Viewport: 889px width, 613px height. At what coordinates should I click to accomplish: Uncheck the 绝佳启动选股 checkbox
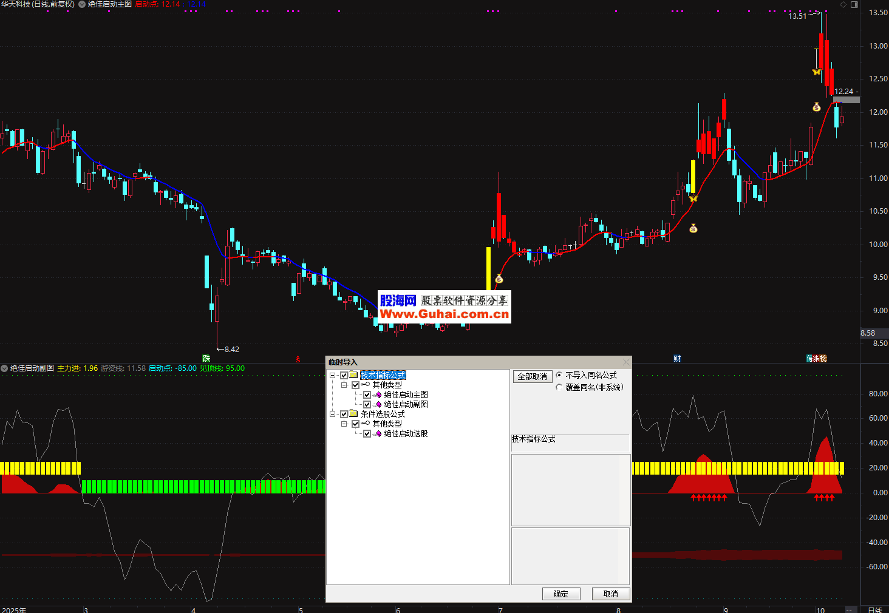367,434
